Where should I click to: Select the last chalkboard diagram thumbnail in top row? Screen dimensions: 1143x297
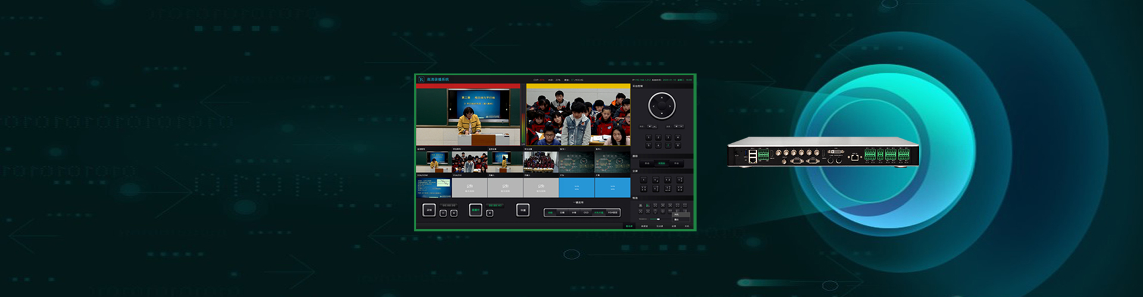click(x=613, y=162)
